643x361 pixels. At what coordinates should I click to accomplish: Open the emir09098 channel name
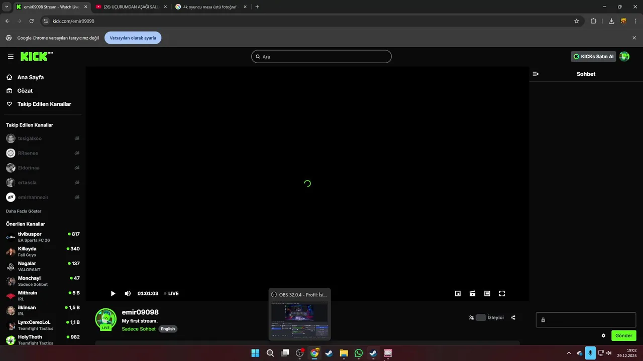pyautogui.click(x=140, y=312)
